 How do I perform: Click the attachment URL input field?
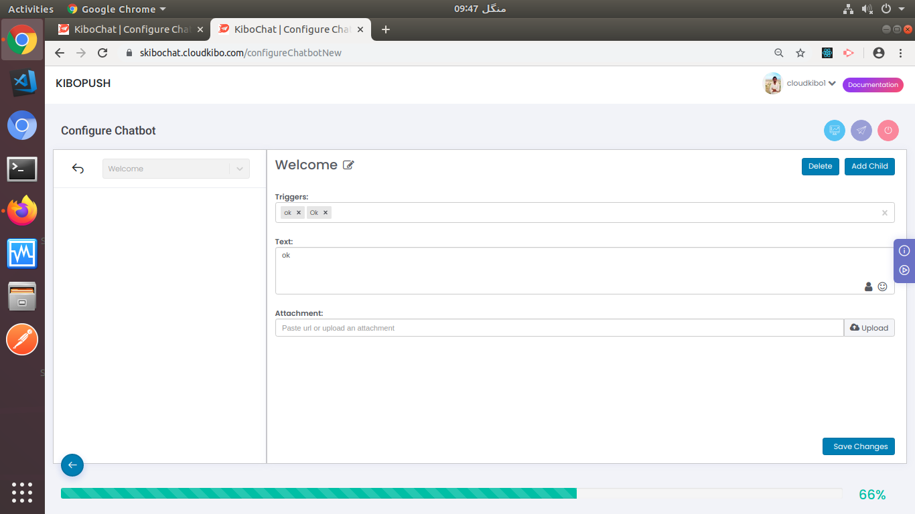click(559, 328)
